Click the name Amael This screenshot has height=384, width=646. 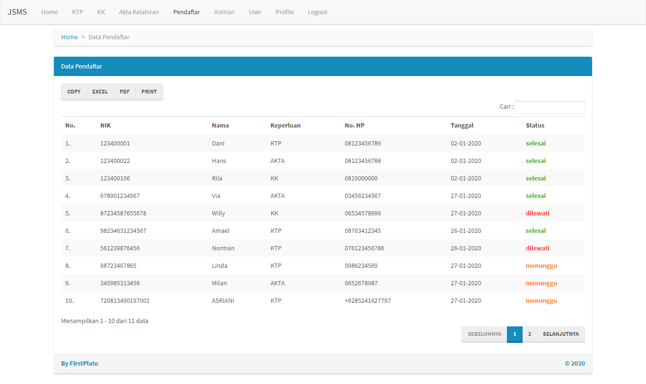click(x=220, y=230)
